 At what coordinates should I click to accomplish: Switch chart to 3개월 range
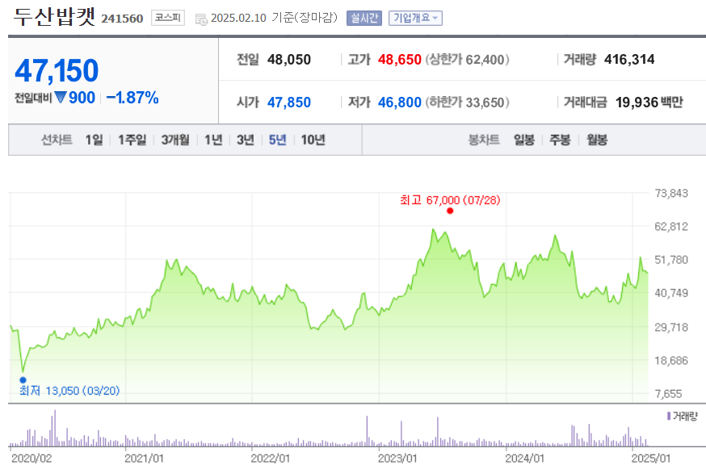tap(175, 140)
